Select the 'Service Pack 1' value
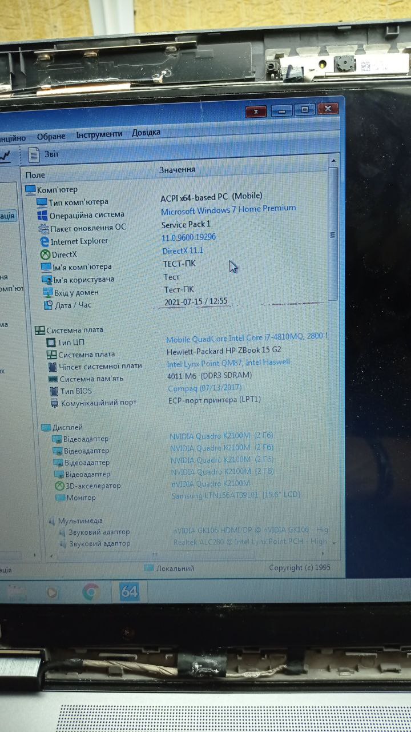This screenshot has width=411, height=732. point(186,224)
